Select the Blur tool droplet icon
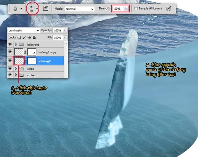The image size is (198, 157). pos(15,9)
